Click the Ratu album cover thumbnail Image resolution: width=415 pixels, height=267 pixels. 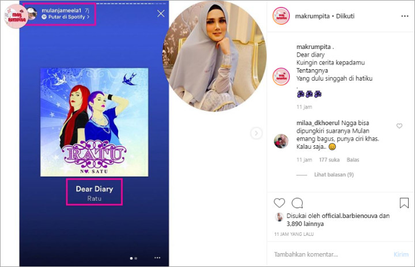coord(94,122)
